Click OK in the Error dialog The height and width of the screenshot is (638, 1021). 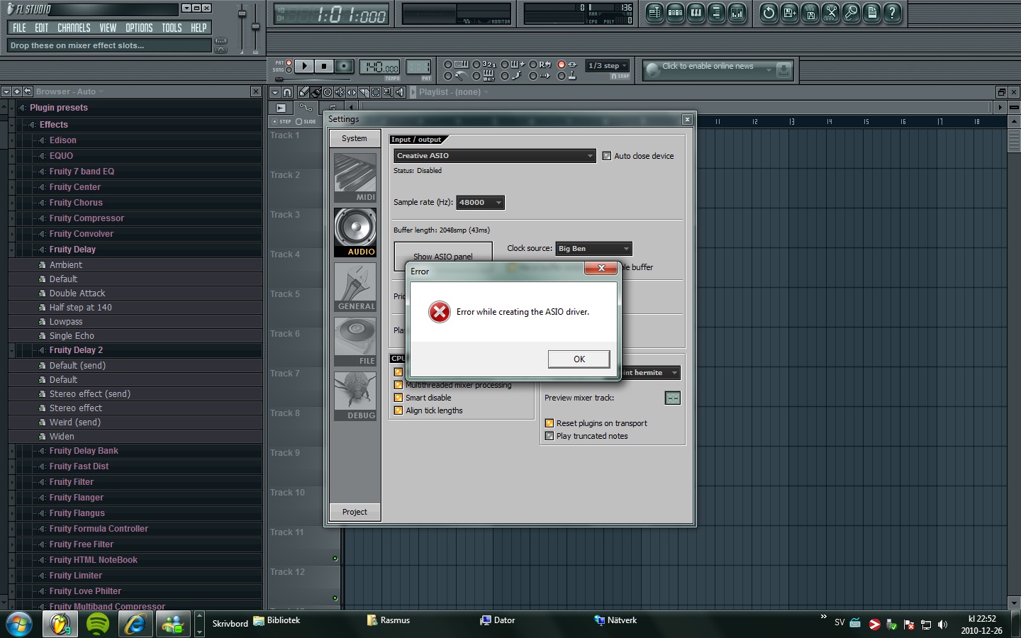579,359
